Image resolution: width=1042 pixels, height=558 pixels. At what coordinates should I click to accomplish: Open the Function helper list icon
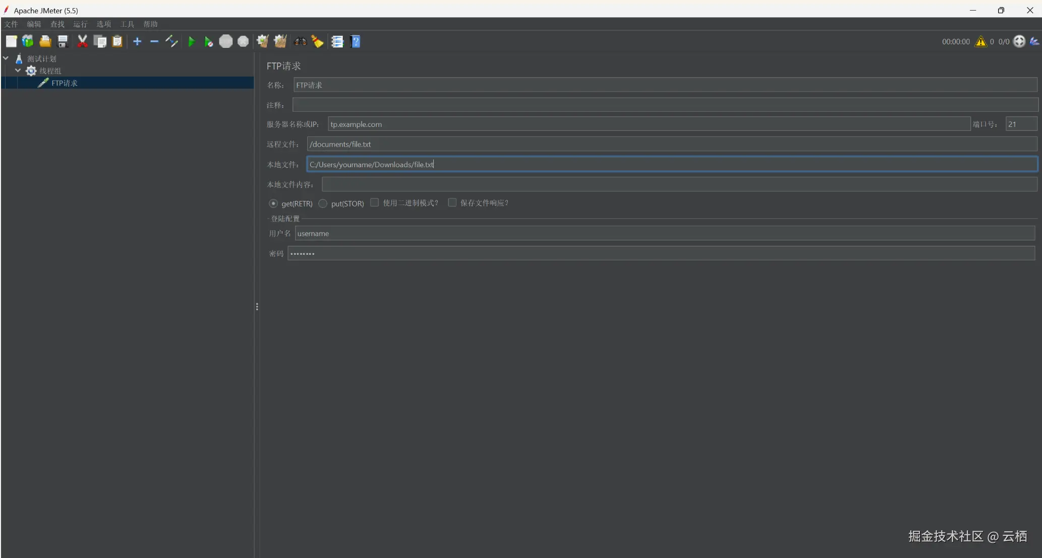[337, 42]
